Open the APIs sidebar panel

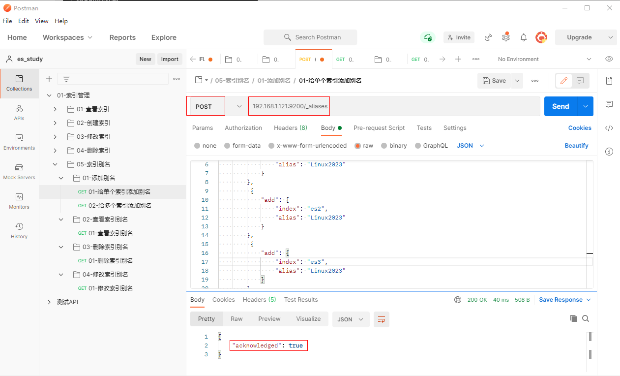coord(19,109)
